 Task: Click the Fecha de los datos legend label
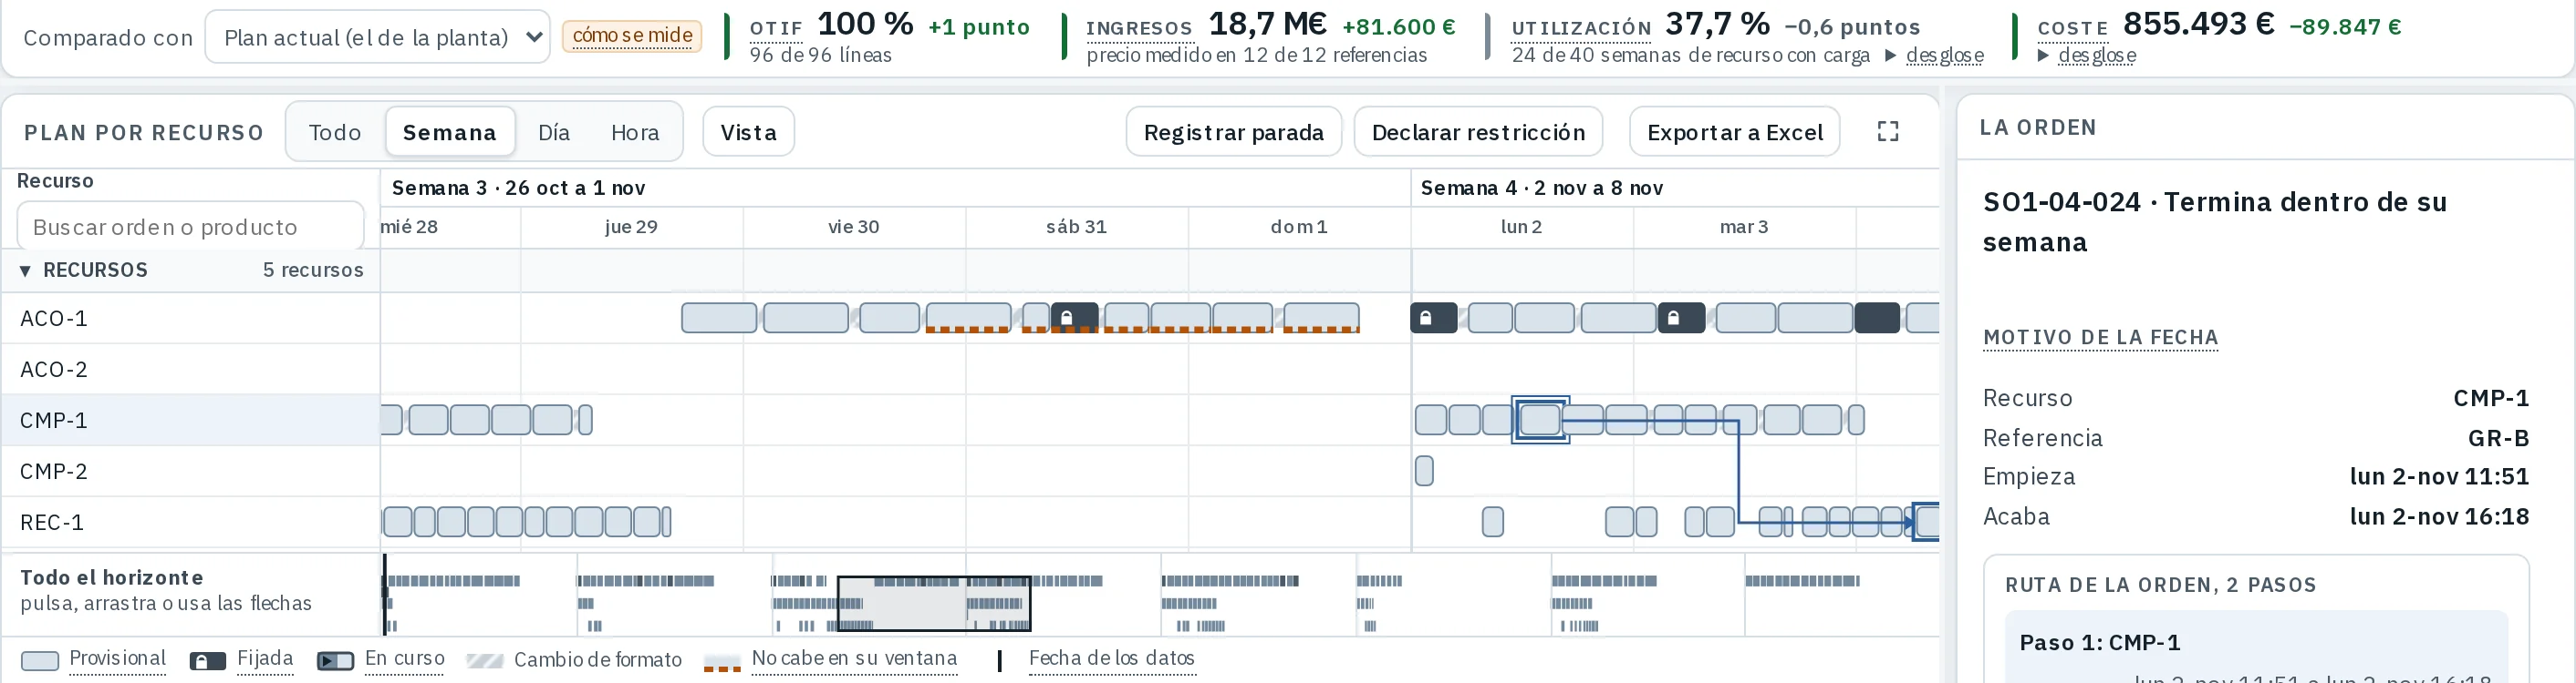[1111, 658]
